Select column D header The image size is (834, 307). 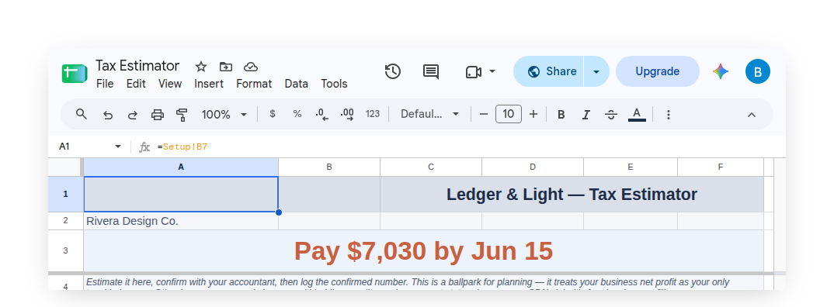point(533,167)
